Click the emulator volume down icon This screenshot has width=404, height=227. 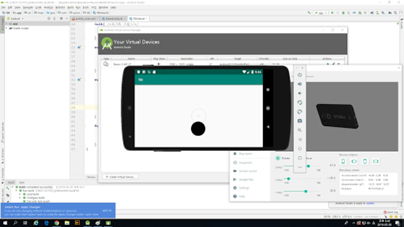tap(299, 93)
